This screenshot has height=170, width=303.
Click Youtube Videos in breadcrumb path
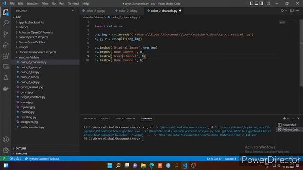[93, 17]
